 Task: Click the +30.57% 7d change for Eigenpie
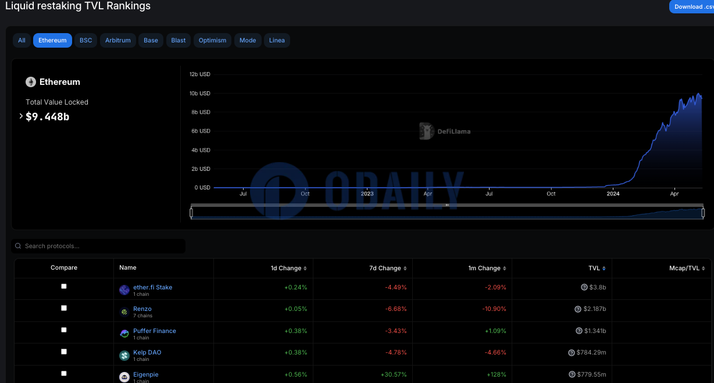click(394, 374)
